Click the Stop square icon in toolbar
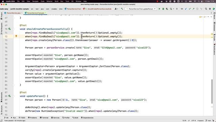 [177, 9]
